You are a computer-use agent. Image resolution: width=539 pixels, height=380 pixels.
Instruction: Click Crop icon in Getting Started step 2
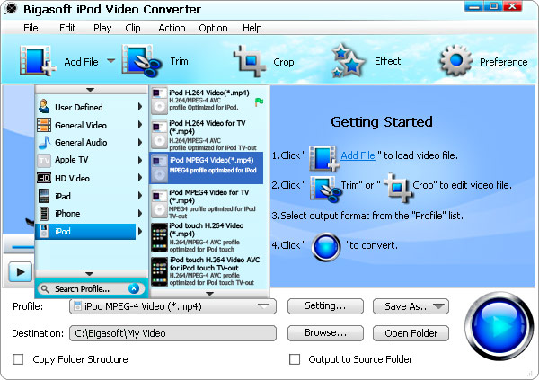pos(398,188)
